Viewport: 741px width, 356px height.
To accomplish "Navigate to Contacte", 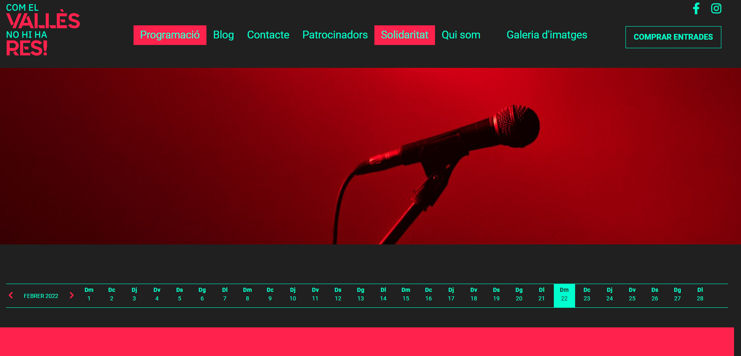I will click(268, 35).
